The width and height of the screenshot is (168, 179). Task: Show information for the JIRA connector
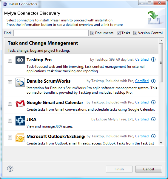pos(153,119)
